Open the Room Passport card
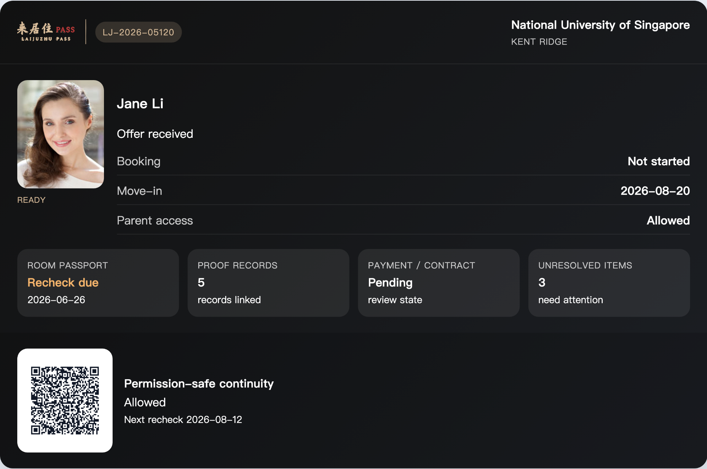707x469 pixels. (x=98, y=283)
